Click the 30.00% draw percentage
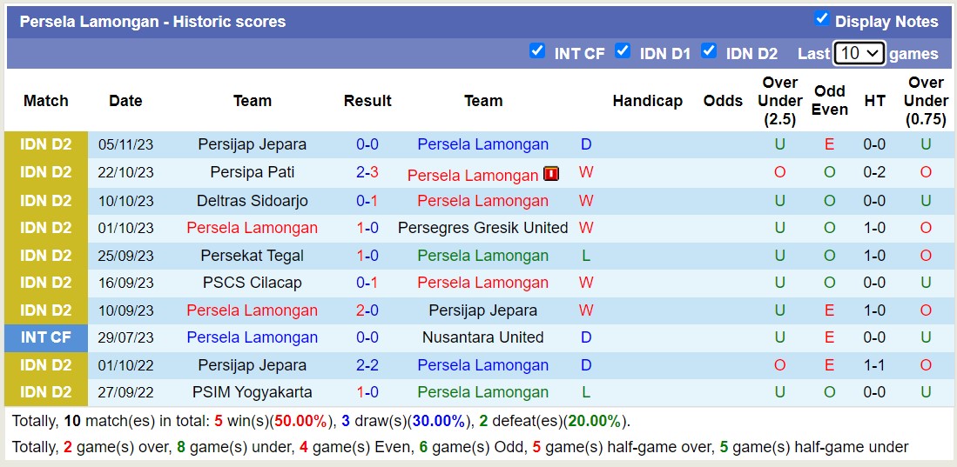 pyautogui.click(x=439, y=421)
